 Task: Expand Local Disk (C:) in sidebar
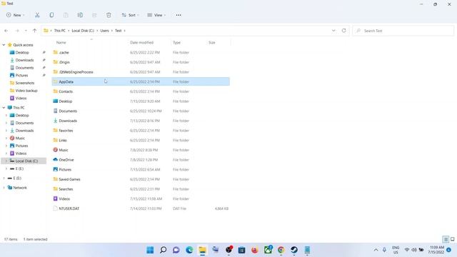click(x=6, y=161)
